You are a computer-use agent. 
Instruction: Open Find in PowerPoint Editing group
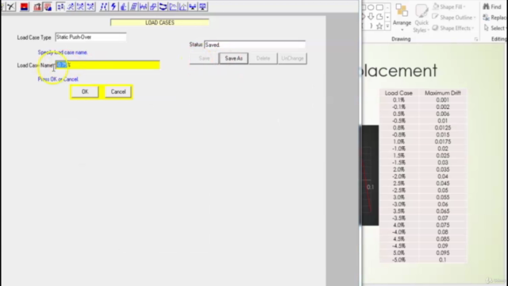[x=492, y=7]
